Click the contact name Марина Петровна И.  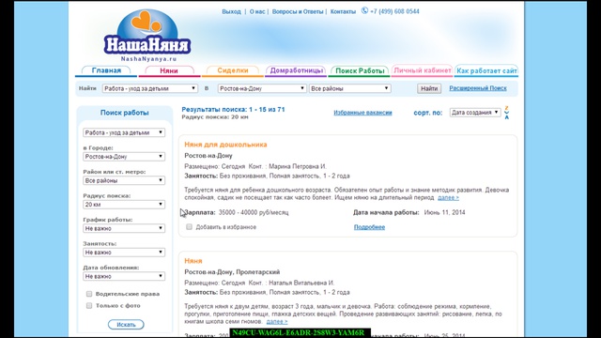click(x=298, y=166)
